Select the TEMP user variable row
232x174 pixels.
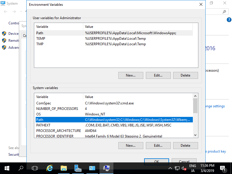(x=58, y=38)
